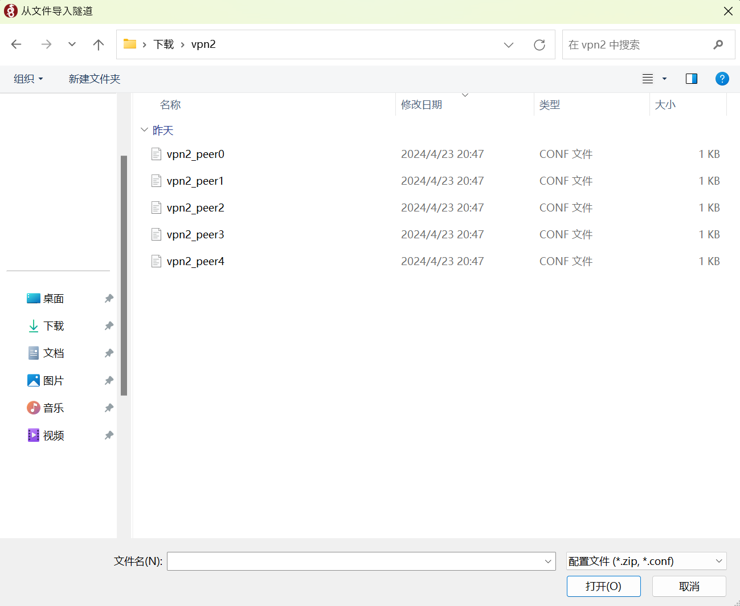Focus the 在 vpn2 中搜索 search box
740x606 pixels.
pos(648,44)
